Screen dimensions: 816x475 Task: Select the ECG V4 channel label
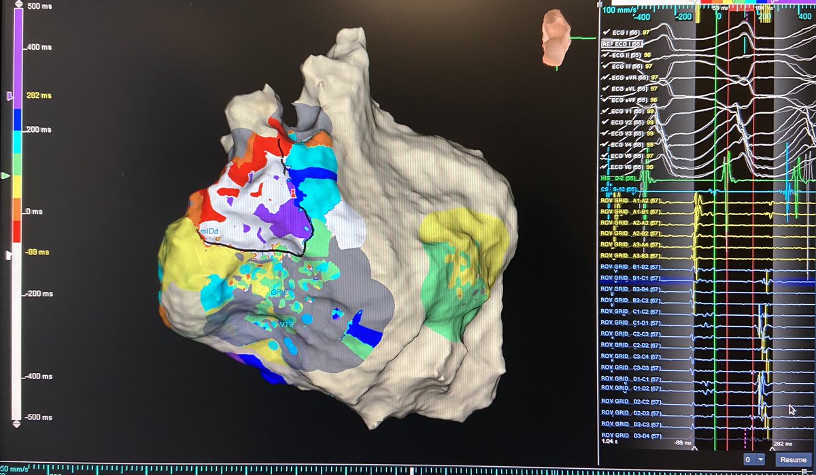click(628, 145)
